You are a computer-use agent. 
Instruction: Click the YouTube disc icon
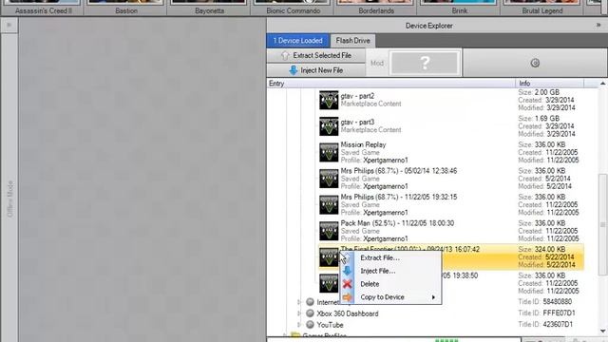(x=310, y=325)
